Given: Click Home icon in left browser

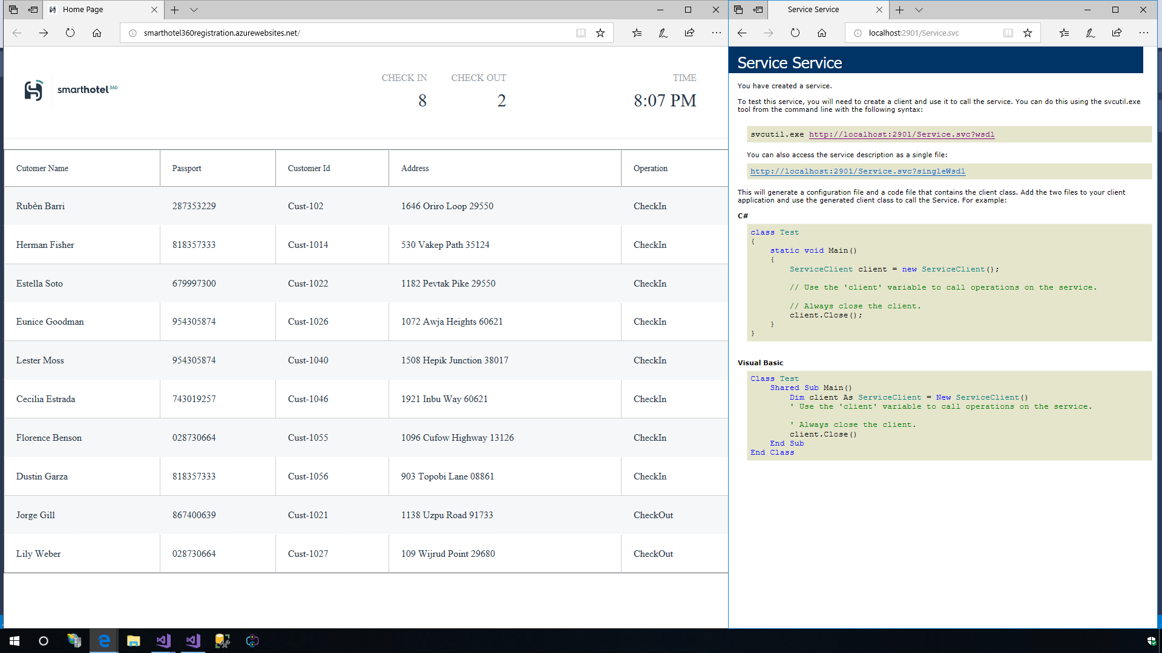Looking at the screenshot, I should [x=97, y=33].
